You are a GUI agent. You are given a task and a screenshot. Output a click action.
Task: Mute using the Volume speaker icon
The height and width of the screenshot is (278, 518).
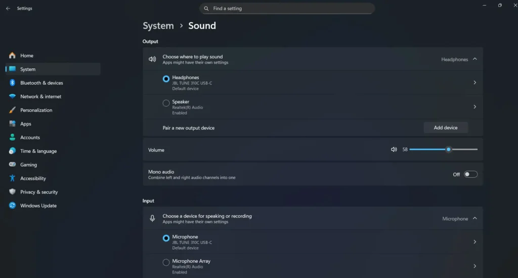(x=394, y=149)
